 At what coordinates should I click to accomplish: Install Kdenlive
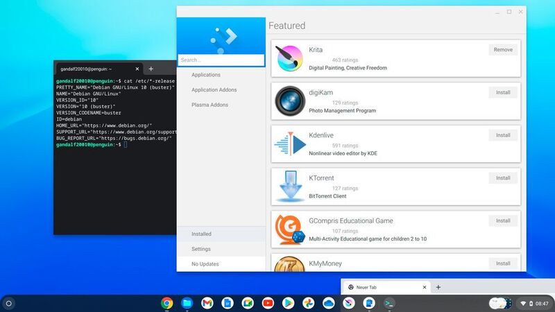tap(503, 135)
